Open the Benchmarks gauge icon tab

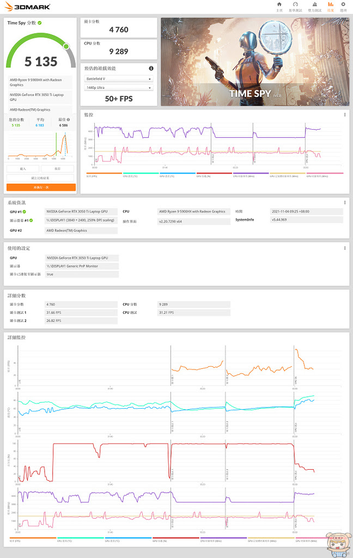click(295, 4)
